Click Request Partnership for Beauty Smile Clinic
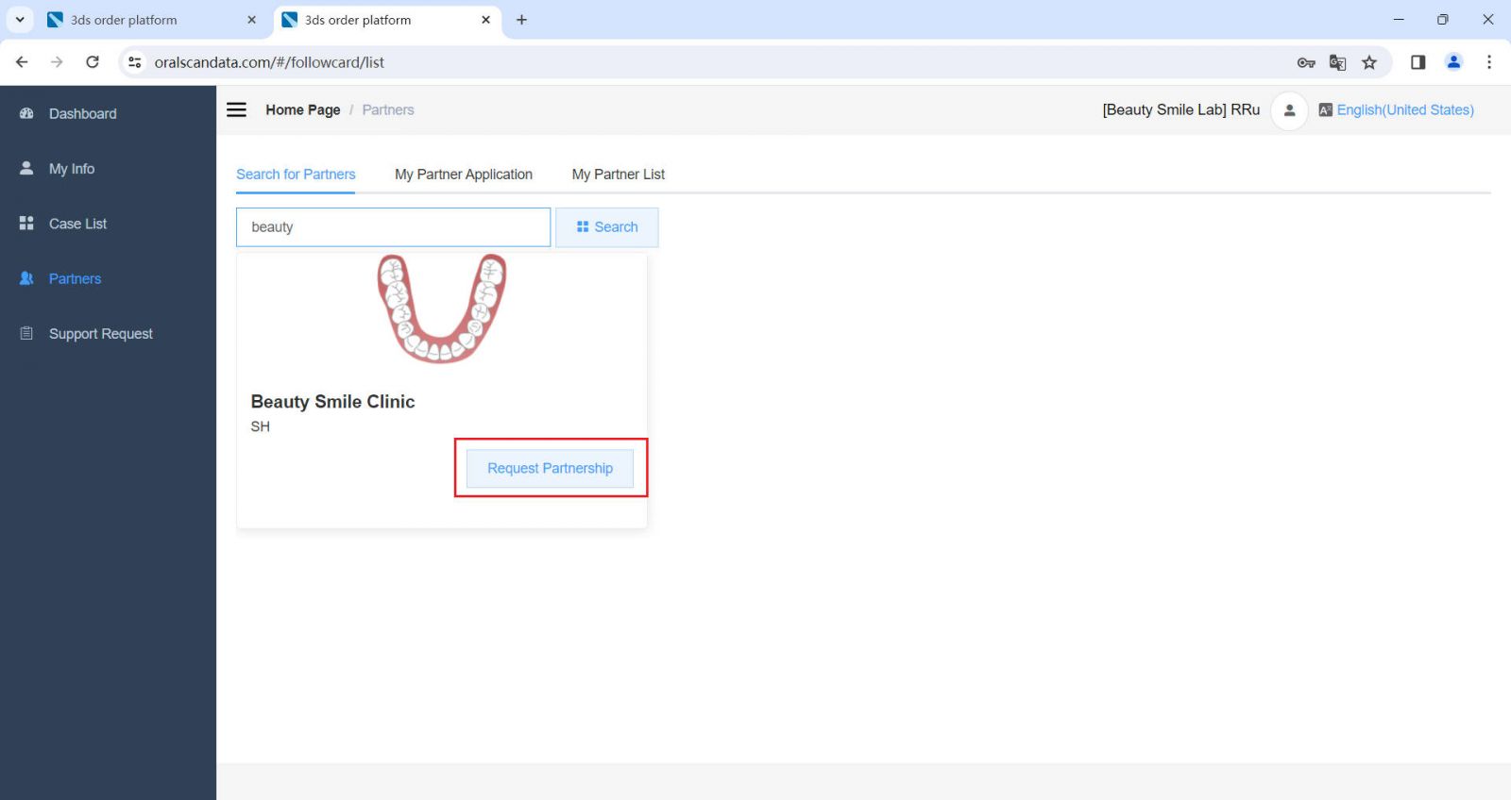This screenshot has width=1511, height=800. (550, 468)
